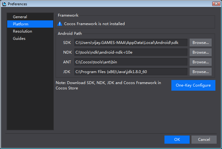Browse for the SDK folder
This screenshot has height=149, width=222.
(201, 43)
